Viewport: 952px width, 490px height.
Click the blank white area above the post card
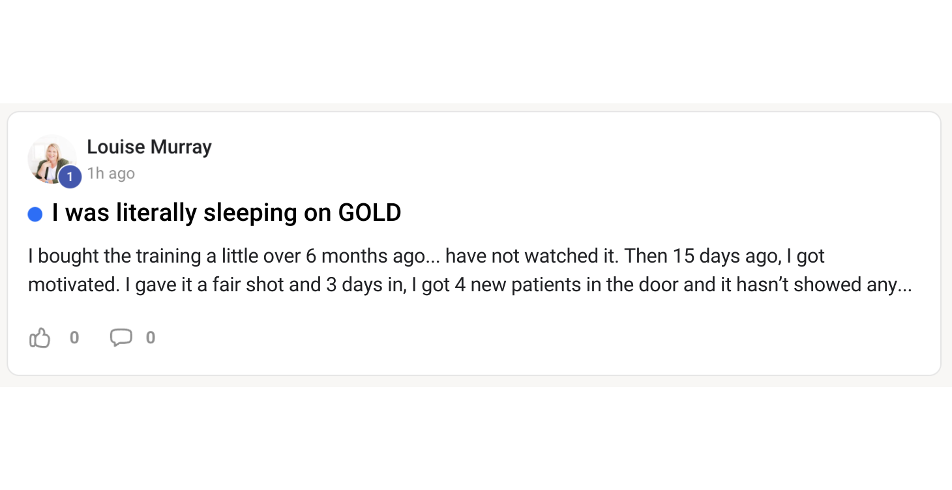click(476, 52)
